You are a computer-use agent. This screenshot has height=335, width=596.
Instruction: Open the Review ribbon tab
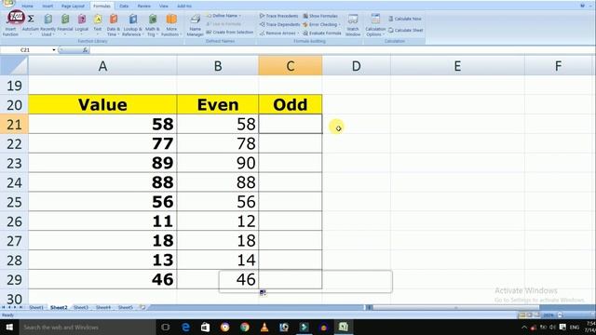(143, 7)
